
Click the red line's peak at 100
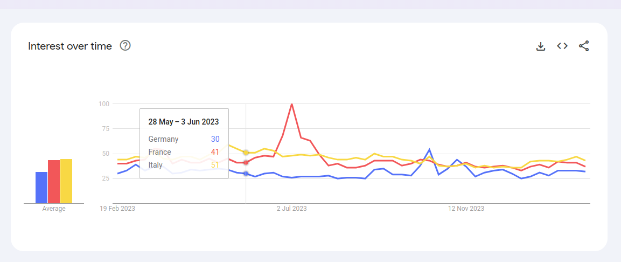(292, 104)
